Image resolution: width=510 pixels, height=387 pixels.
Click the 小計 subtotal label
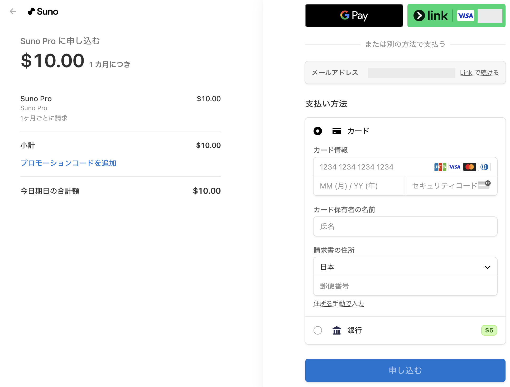(28, 145)
